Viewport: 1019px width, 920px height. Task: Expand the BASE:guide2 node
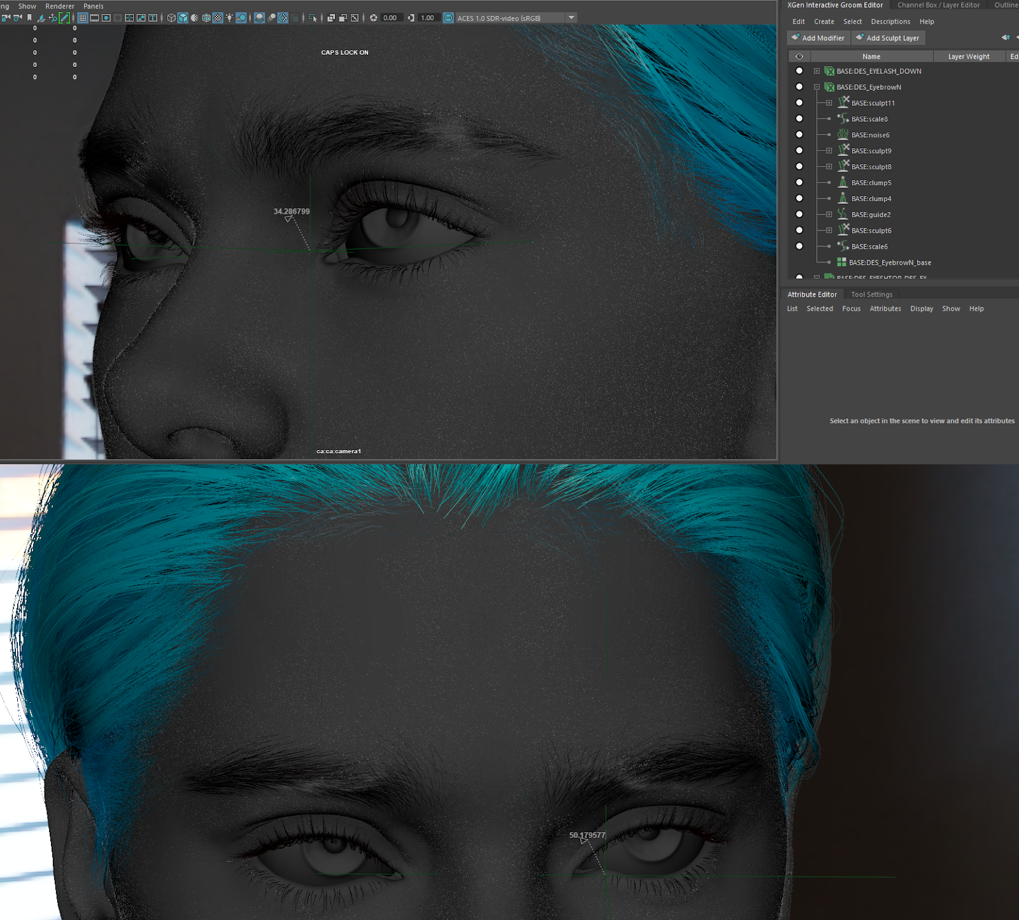[x=829, y=214]
